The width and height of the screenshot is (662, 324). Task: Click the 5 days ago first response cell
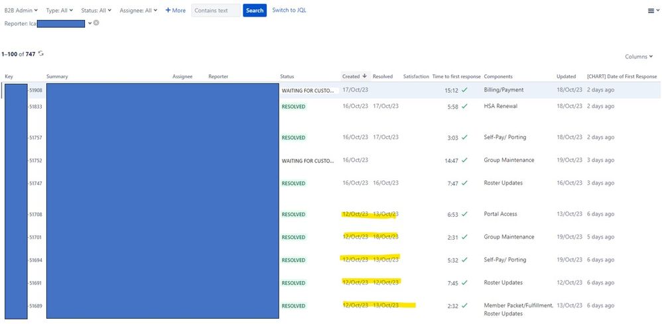[x=600, y=237]
